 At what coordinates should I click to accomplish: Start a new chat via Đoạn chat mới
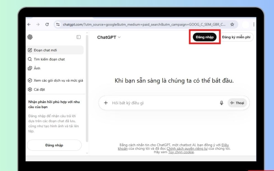pos(55,50)
